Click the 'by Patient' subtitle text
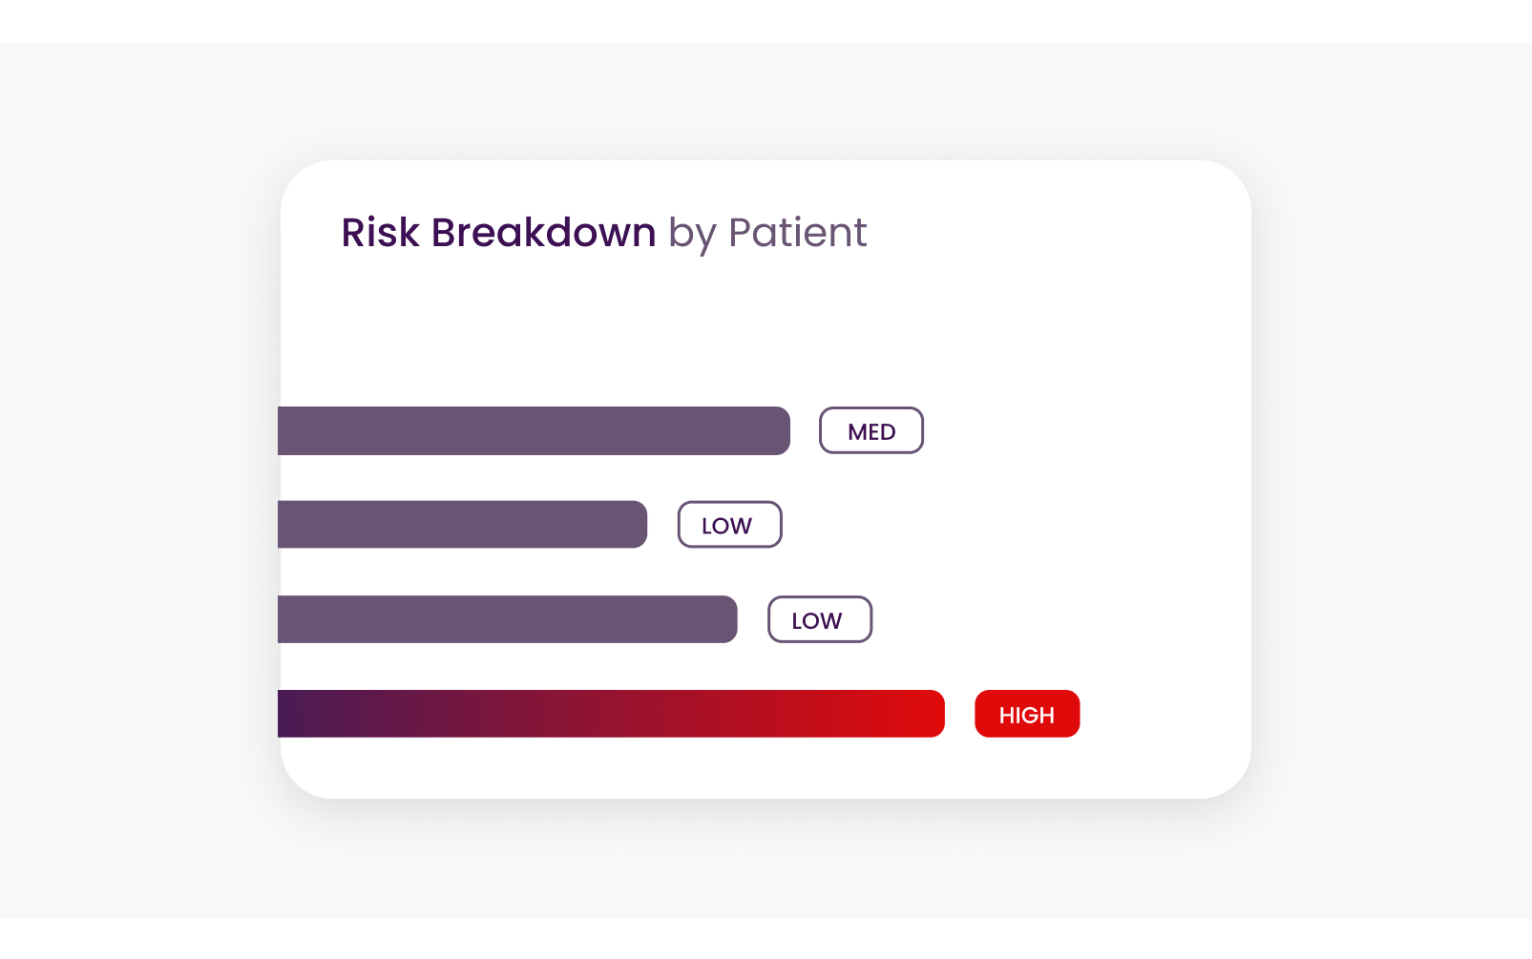The image size is (1532, 959). click(x=767, y=234)
